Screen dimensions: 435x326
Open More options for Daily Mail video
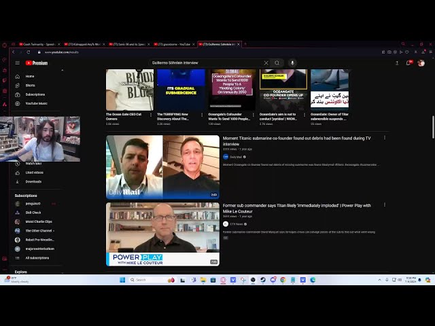click(x=385, y=138)
